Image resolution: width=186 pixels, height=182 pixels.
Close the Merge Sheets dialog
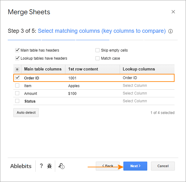[173, 12]
